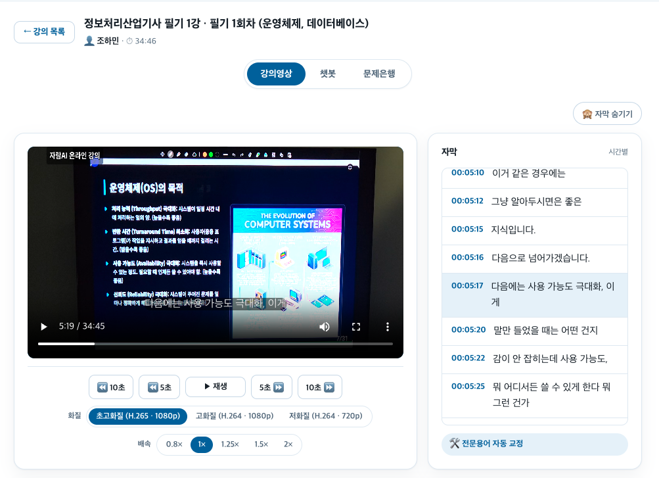Set playback speed to 1×
Screen dimensions: 659x478
point(202,444)
